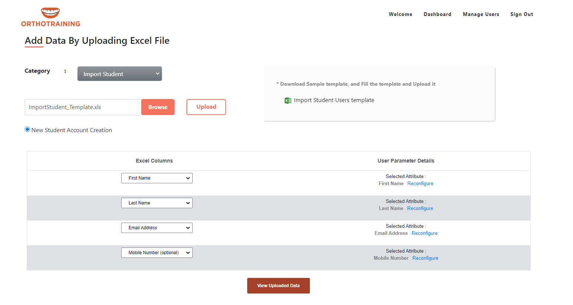Open the Category Import Student dropdown

pos(119,74)
